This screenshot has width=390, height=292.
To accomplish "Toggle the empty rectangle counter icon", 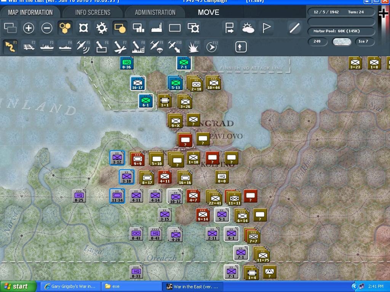I will coord(175,28).
